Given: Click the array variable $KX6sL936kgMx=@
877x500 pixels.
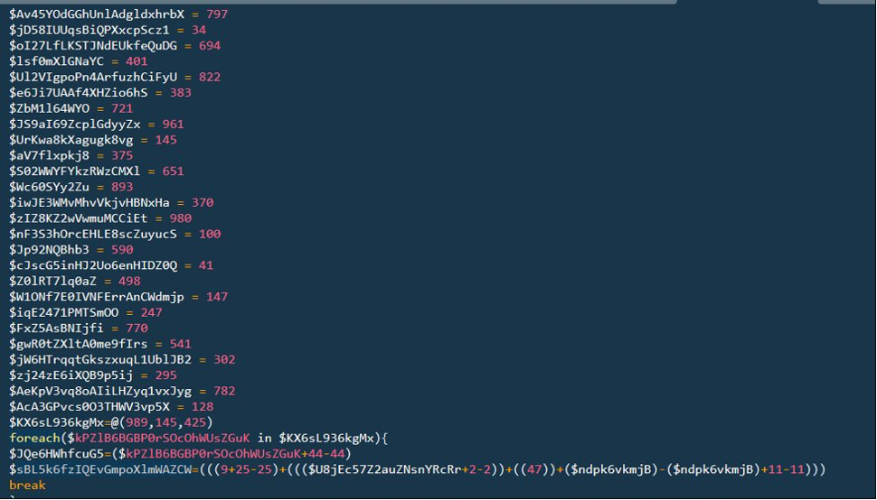Looking at the screenshot, I should [63, 421].
